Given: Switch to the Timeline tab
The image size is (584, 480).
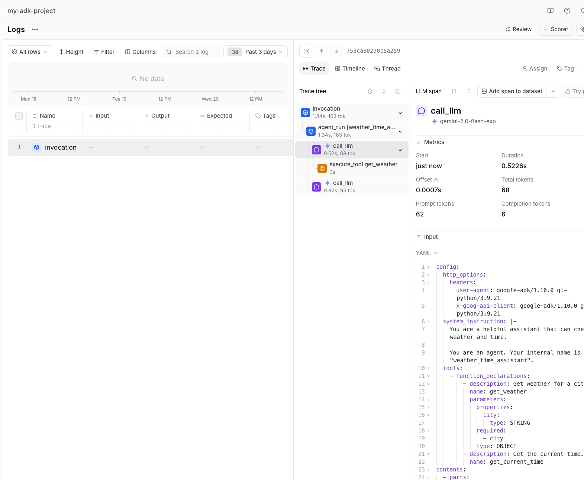Looking at the screenshot, I should (350, 69).
